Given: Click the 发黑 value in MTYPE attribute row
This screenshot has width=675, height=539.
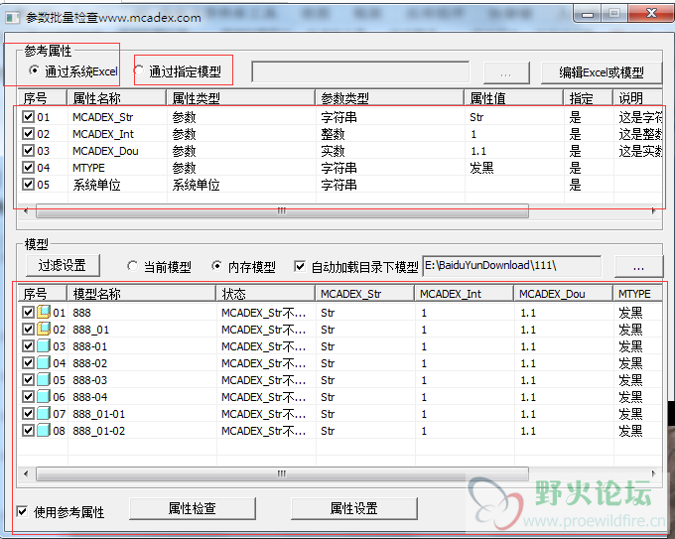Looking at the screenshot, I should point(481,168).
